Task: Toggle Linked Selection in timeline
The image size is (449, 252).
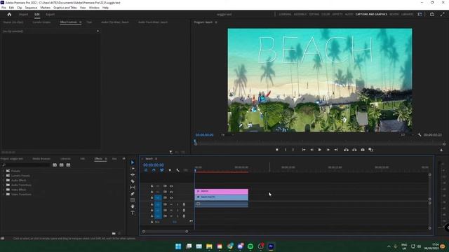Action: pos(162,170)
